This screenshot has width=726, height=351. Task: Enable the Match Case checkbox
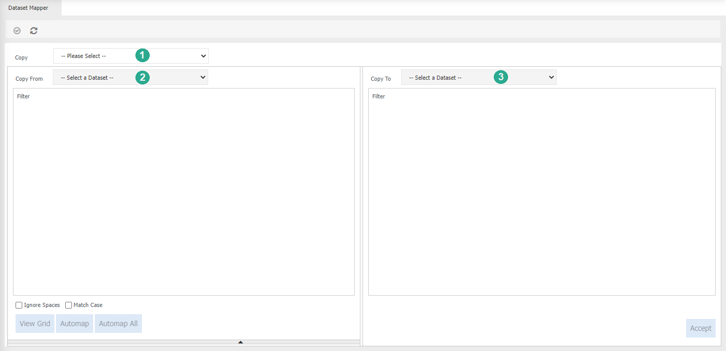68,305
